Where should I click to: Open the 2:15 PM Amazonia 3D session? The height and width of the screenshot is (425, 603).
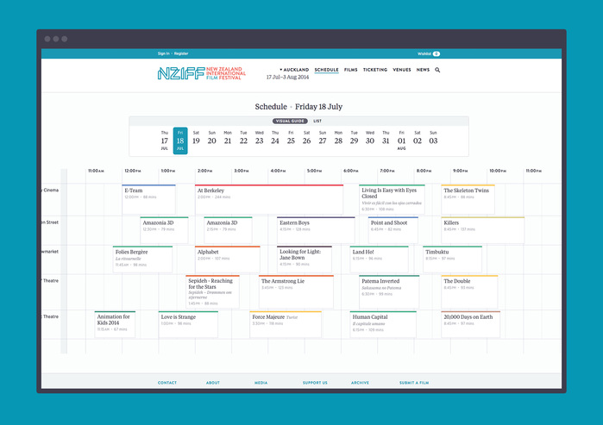click(228, 230)
